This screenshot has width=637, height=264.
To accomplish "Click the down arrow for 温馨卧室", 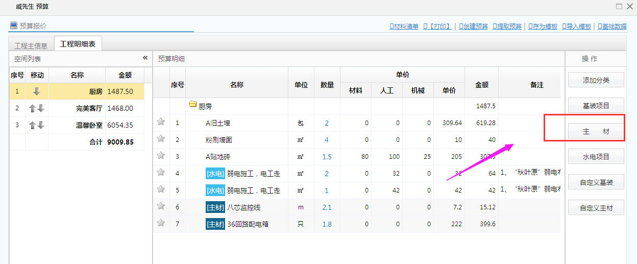I will (x=41, y=126).
